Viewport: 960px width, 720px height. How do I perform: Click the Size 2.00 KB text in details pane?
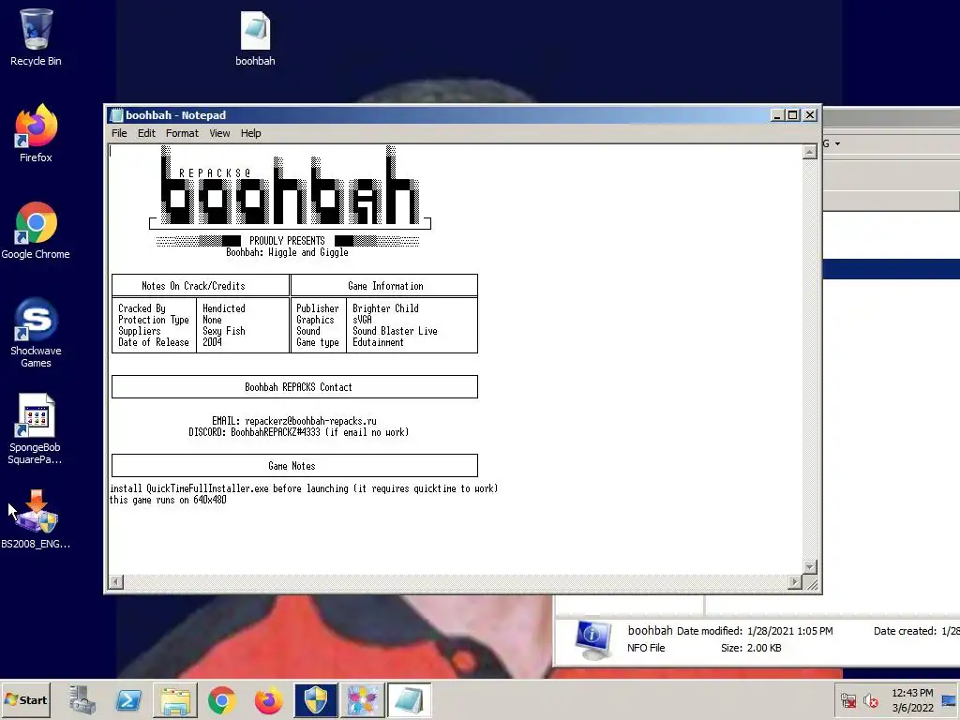click(751, 648)
